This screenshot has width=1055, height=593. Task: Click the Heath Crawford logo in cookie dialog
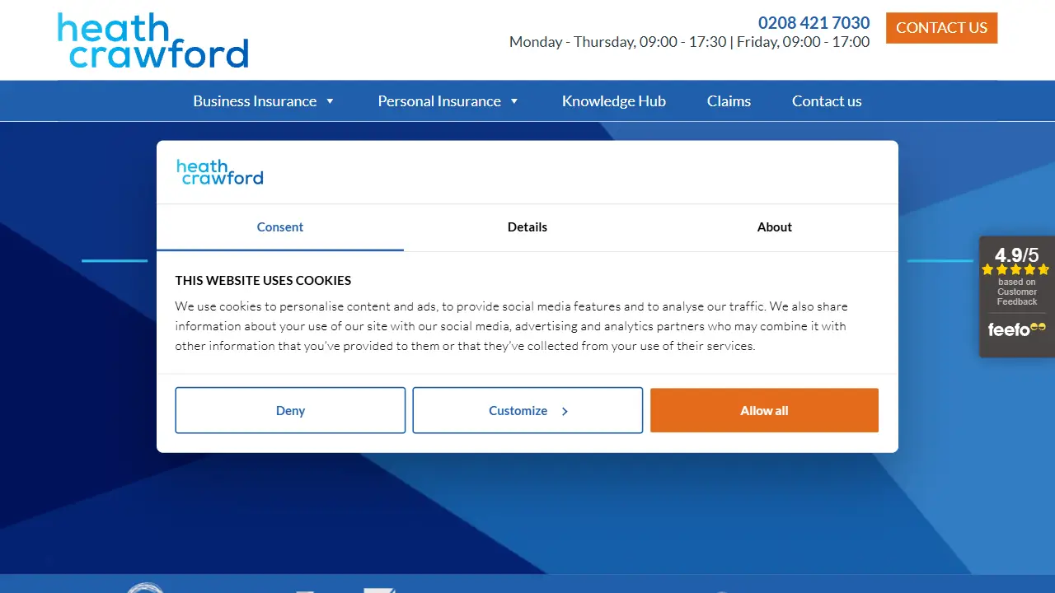[x=220, y=172]
